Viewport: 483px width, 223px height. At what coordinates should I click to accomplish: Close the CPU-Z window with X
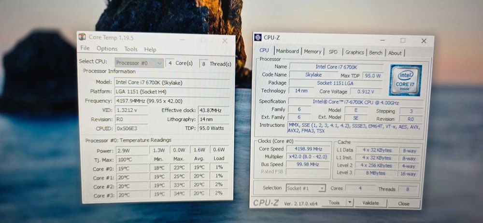tap(424, 41)
